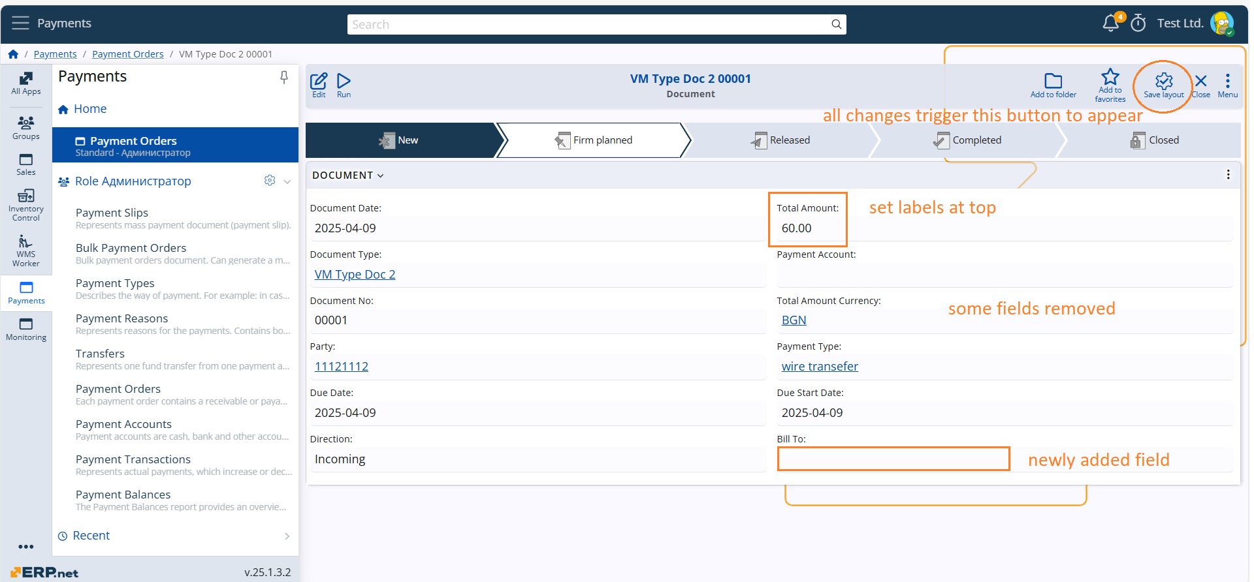This screenshot has height=582, width=1254.
Task: Click Payments breadcrumb link
Action: [55, 54]
